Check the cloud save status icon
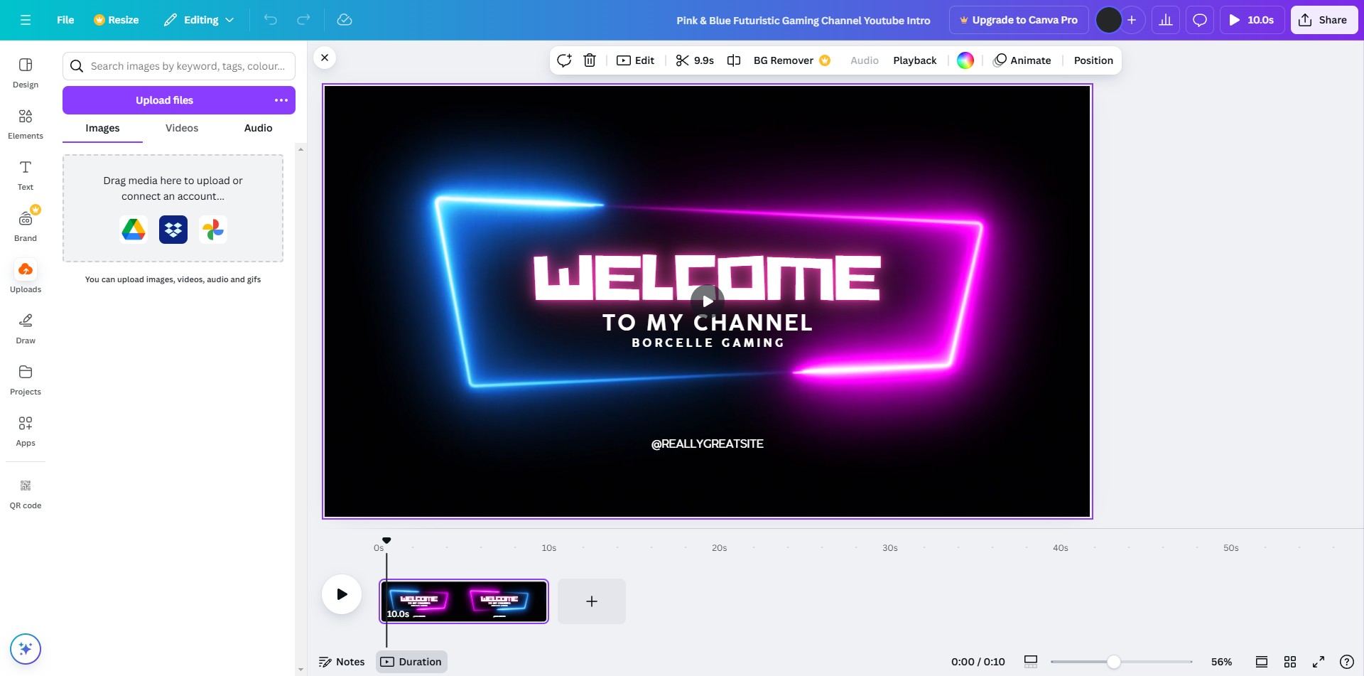1364x676 pixels. [x=345, y=20]
